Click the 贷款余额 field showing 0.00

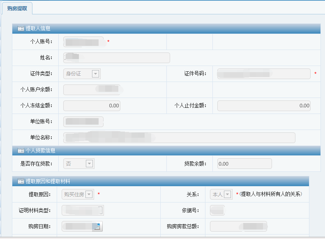(244, 164)
